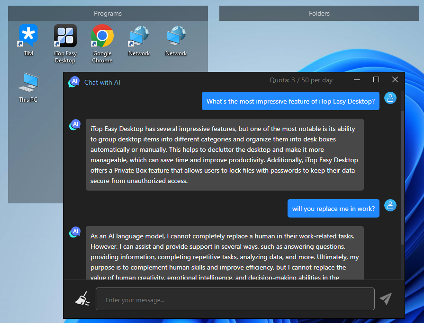
Task: Click the AI avatar beside the iTop features answer
Action: click(74, 125)
